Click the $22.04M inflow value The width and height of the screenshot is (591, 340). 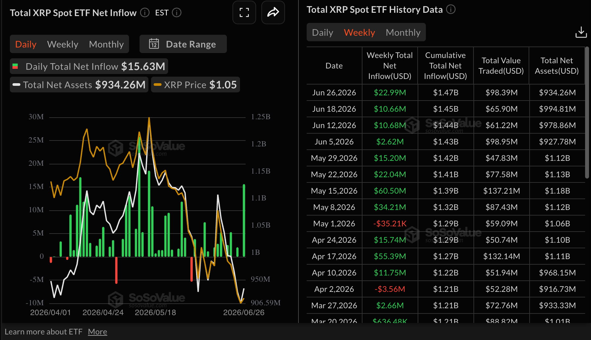click(x=390, y=175)
